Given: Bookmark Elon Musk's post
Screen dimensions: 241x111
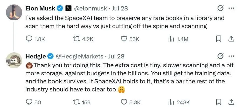Looking at the screenshot, I should [x=218, y=39].
